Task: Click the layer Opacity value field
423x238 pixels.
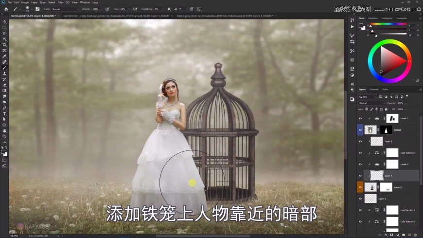Action: click(400, 103)
